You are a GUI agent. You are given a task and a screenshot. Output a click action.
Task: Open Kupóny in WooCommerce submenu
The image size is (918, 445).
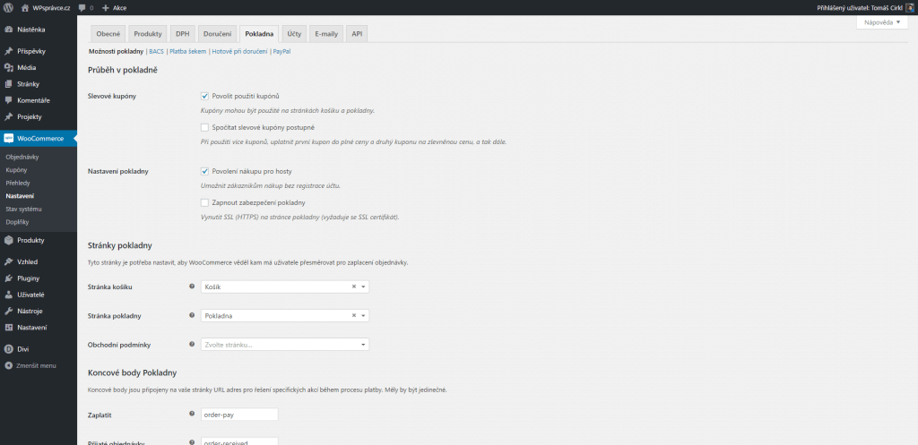pos(16,170)
